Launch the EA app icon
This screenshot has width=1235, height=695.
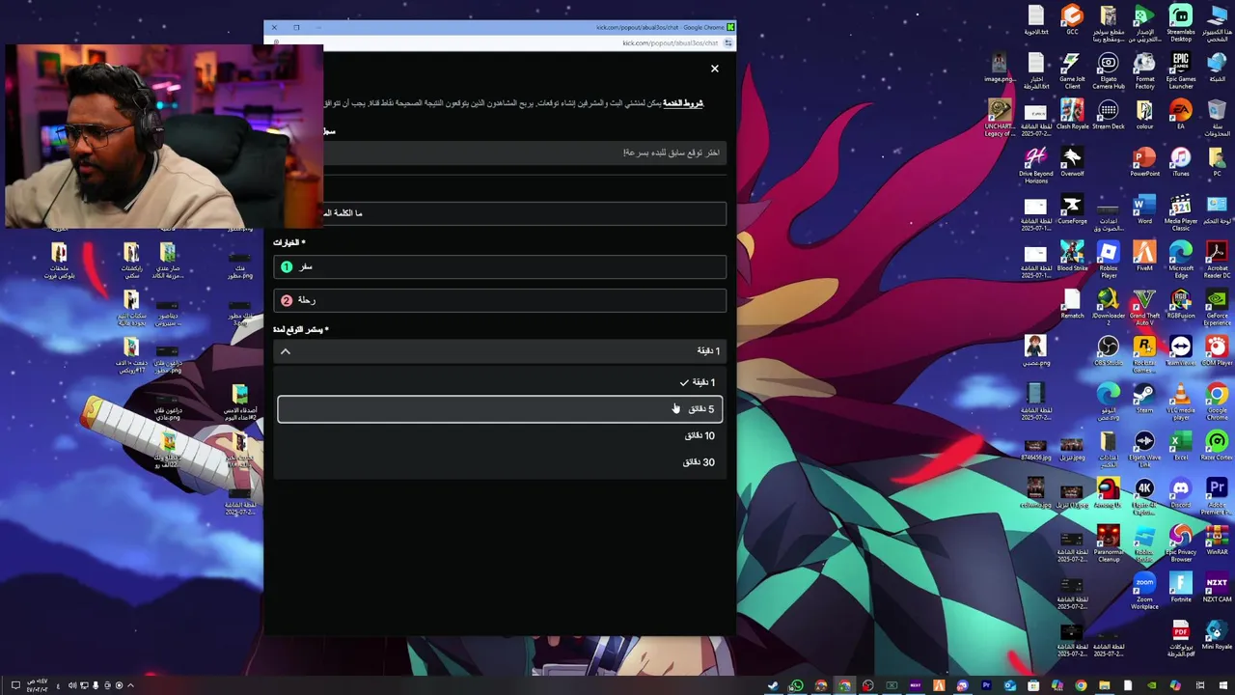pos(1181,114)
